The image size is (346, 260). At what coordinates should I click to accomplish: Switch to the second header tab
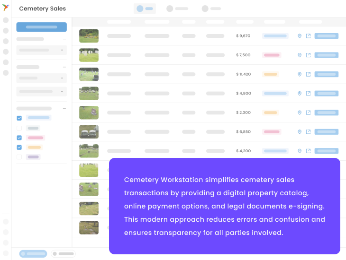(177, 9)
